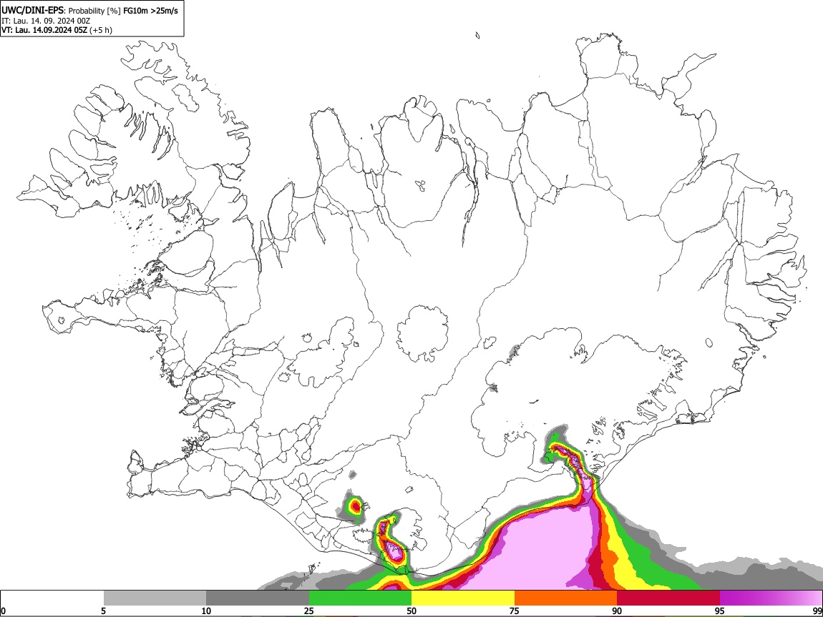Screen dimensions: 823x617
Task: Click the 'FG10m >25m/s' parameter label
Action: click(150, 11)
